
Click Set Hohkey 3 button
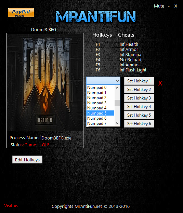[x=139, y=98]
